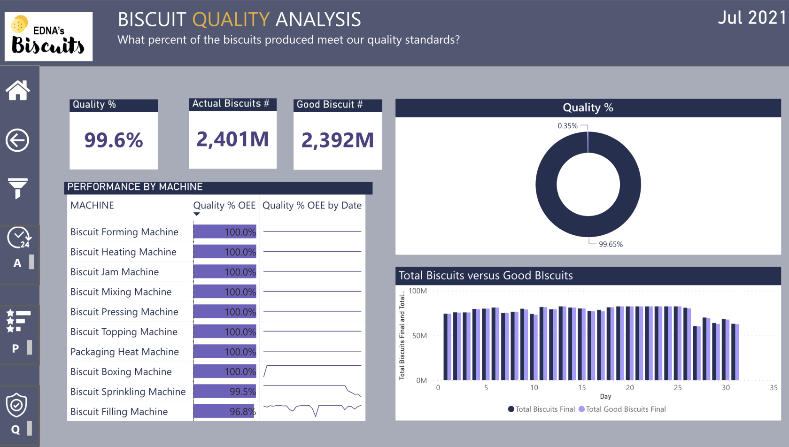Sort by Quality % OEE by Date header
This screenshot has width=789, height=447.
tap(312, 205)
